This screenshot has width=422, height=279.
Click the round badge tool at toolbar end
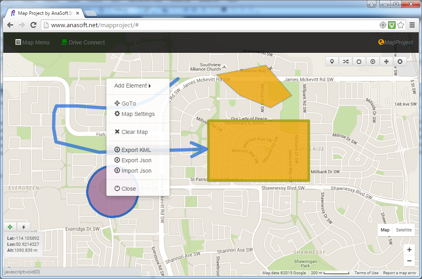pos(400,62)
